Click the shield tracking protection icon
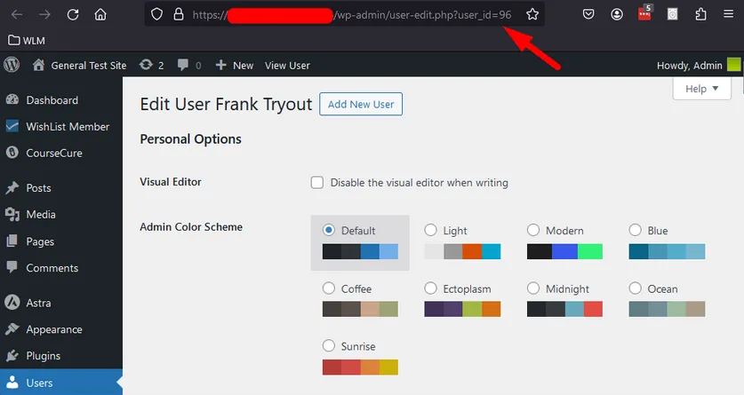The width and height of the screenshot is (744, 395). pyautogui.click(x=156, y=15)
